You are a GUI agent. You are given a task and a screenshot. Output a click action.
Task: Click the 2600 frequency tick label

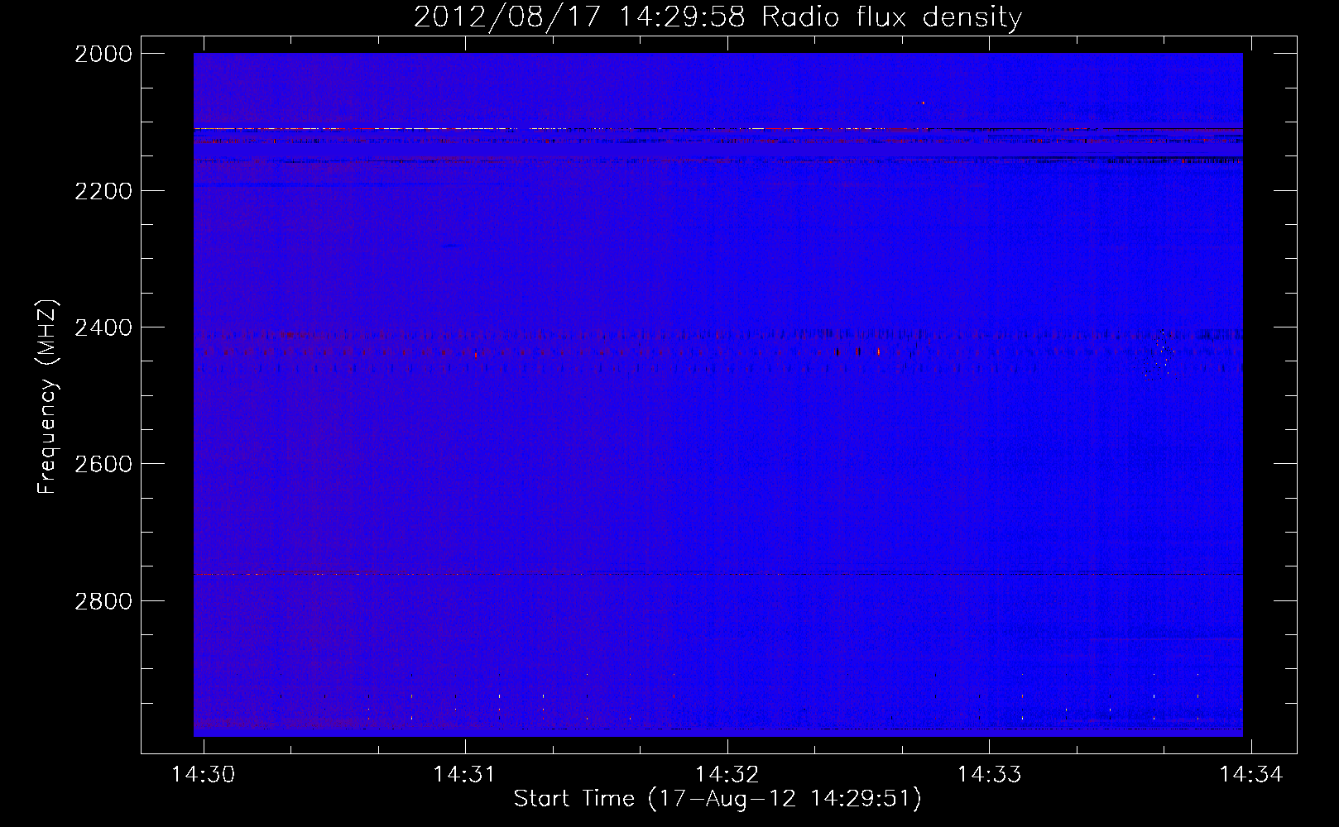[x=103, y=464]
